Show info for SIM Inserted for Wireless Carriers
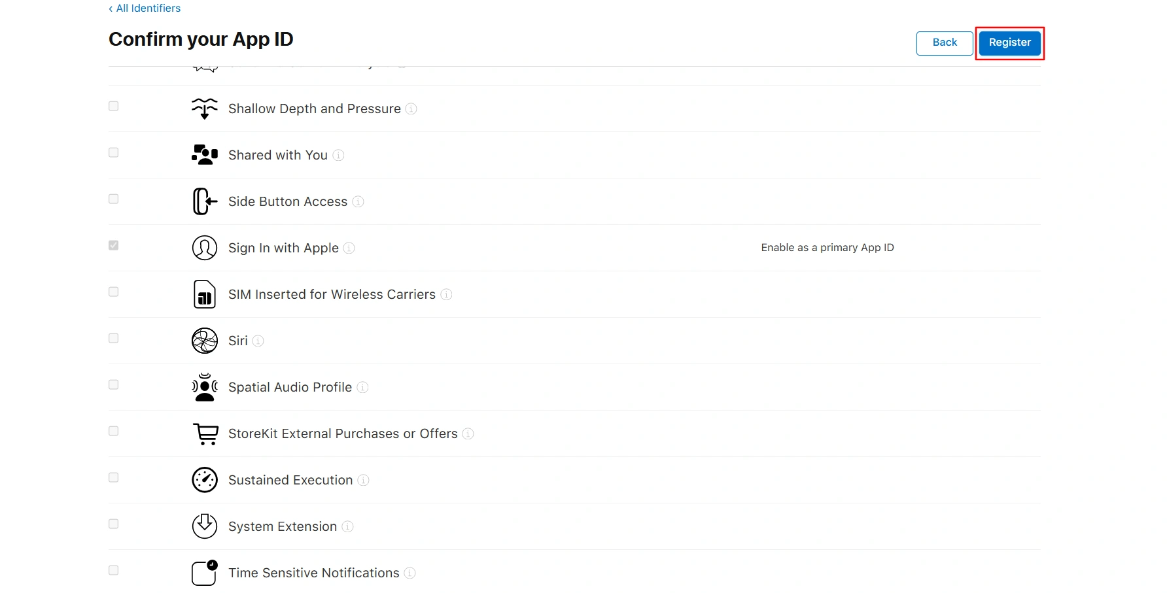The height and width of the screenshot is (593, 1167). pyautogui.click(x=446, y=294)
